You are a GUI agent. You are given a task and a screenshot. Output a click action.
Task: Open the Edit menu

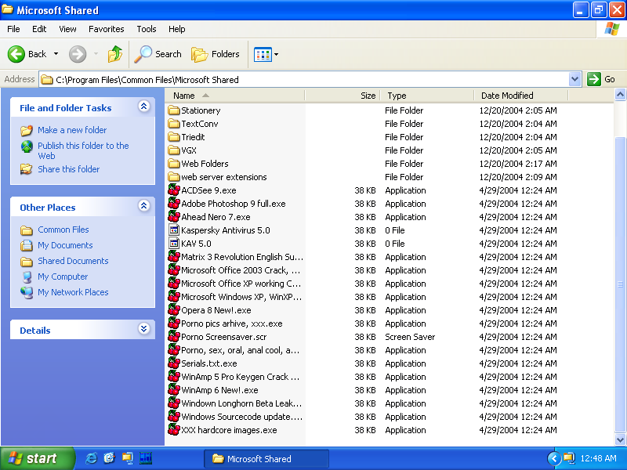tap(38, 29)
